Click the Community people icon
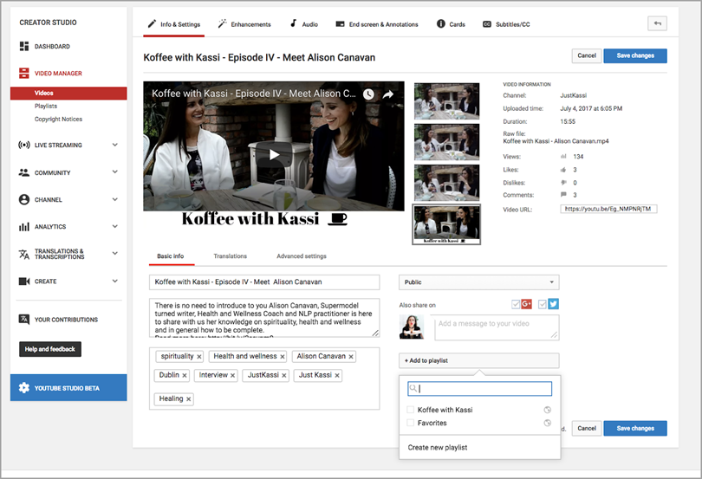This screenshot has height=479, width=702. tap(24, 172)
